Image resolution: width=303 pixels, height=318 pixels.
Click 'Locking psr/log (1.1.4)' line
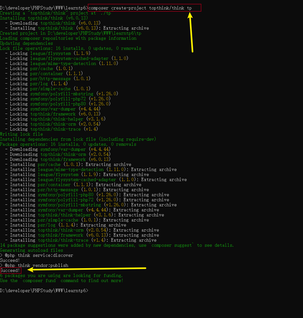click(36, 84)
